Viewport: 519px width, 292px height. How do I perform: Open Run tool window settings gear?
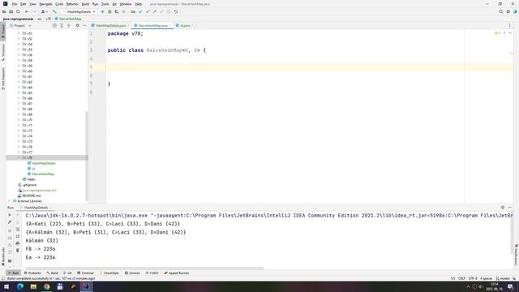tap(503, 208)
